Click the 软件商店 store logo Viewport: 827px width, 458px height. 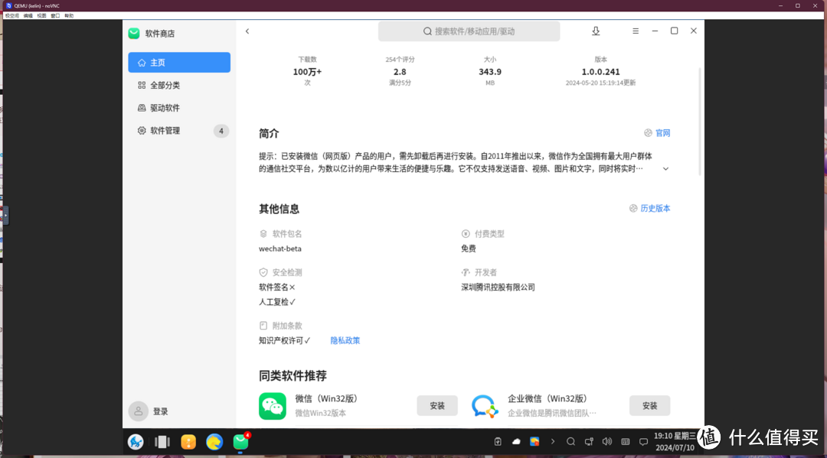click(x=150, y=33)
